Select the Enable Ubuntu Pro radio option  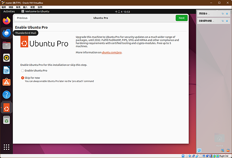pyautogui.click(x=22, y=70)
